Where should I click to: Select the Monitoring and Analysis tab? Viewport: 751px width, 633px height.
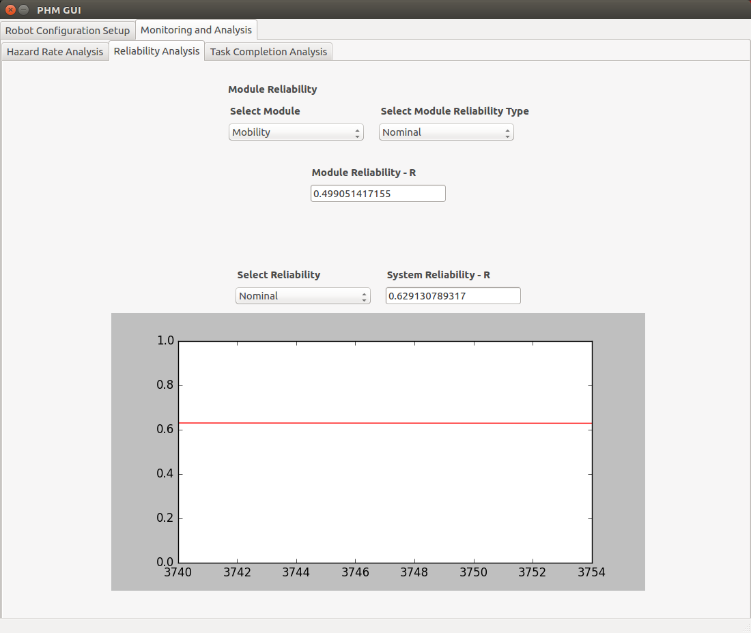[197, 29]
